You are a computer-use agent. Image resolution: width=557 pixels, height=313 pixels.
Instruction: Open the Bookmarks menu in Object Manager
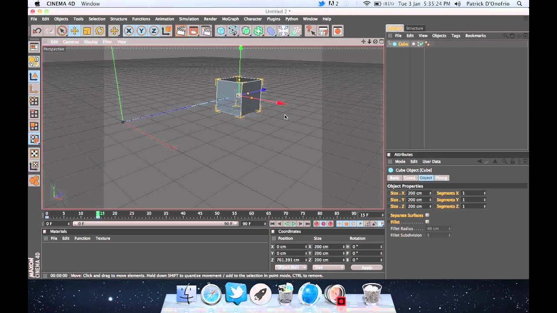pyautogui.click(x=476, y=36)
